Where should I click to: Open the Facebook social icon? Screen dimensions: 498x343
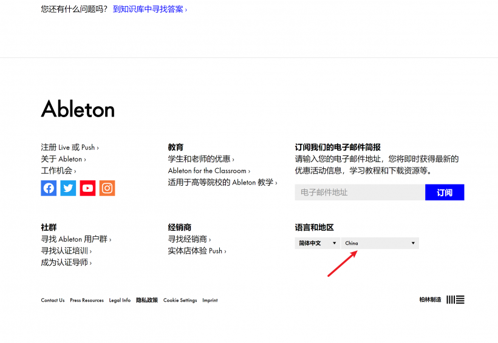point(49,188)
